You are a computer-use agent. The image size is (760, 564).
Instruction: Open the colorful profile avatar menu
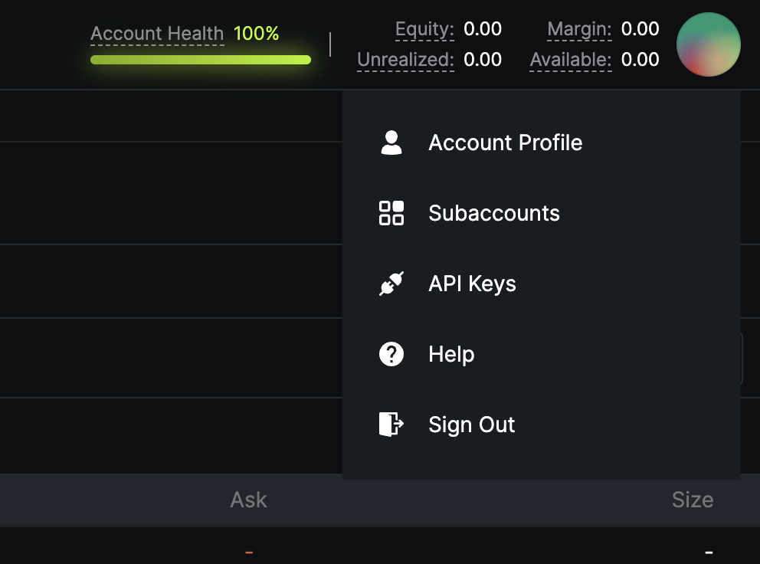click(x=708, y=44)
